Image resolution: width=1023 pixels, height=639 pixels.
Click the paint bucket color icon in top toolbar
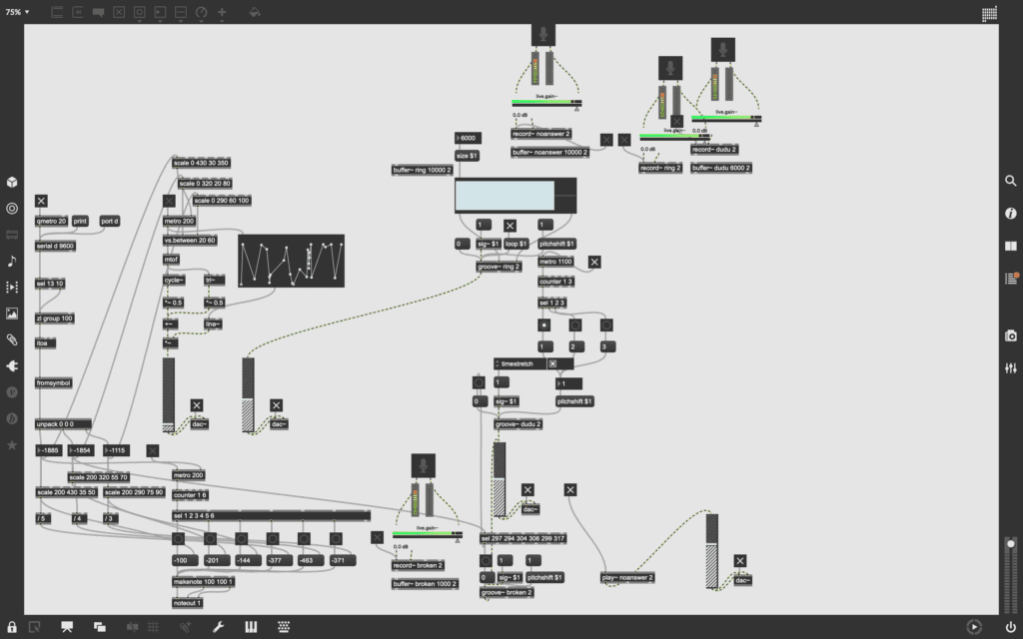[x=255, y=12]
